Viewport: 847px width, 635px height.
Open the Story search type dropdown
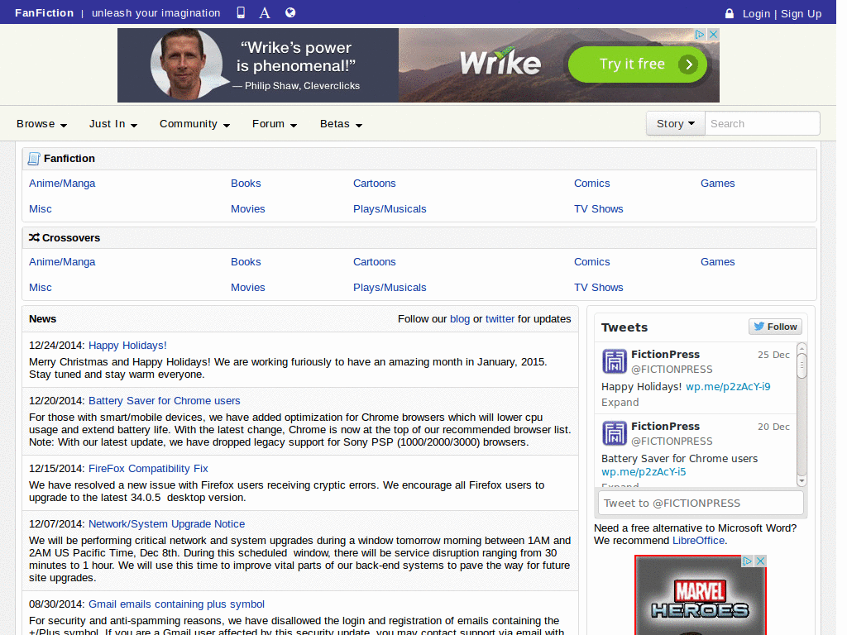(x=676, y=124)
